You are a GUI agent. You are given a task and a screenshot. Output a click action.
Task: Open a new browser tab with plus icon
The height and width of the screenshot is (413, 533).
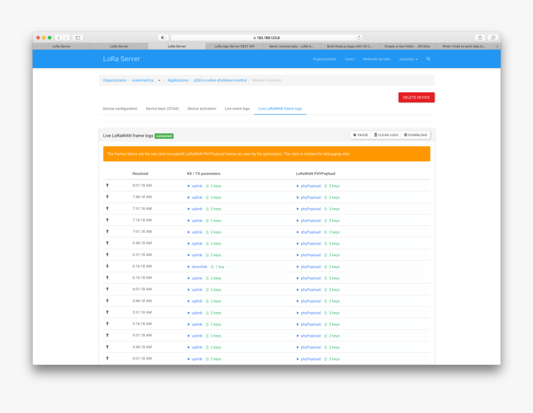point(496,46)
